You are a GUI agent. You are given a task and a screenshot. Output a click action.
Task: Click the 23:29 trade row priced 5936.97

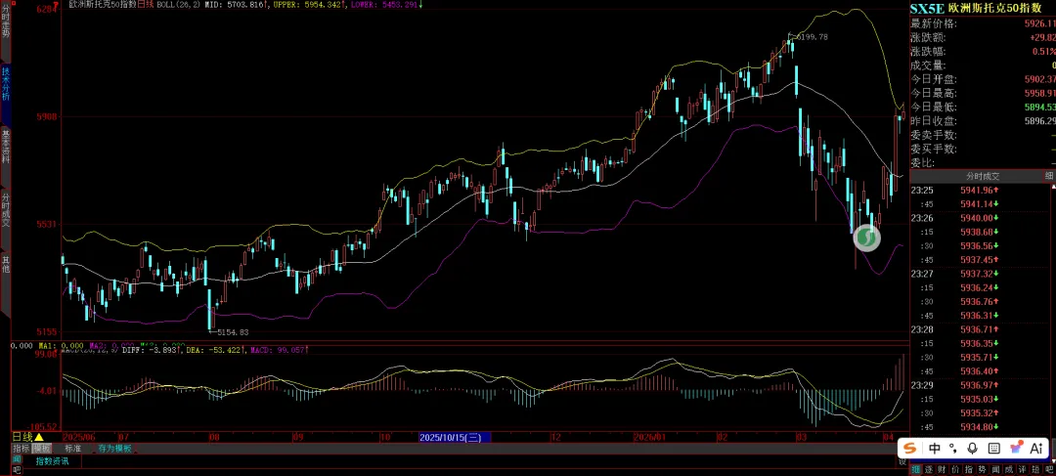pyautogui.click(x=983, y=385)
